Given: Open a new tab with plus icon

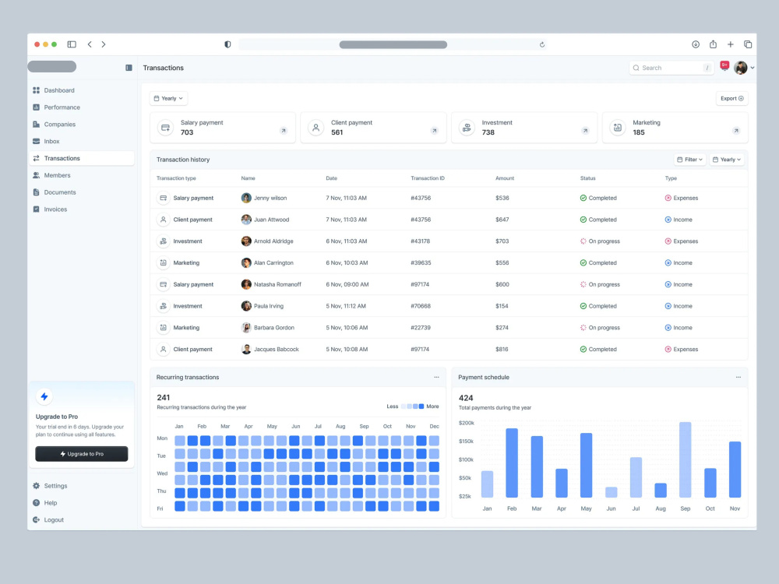Looking at the screenshot, I should click(x=731, y=44).
